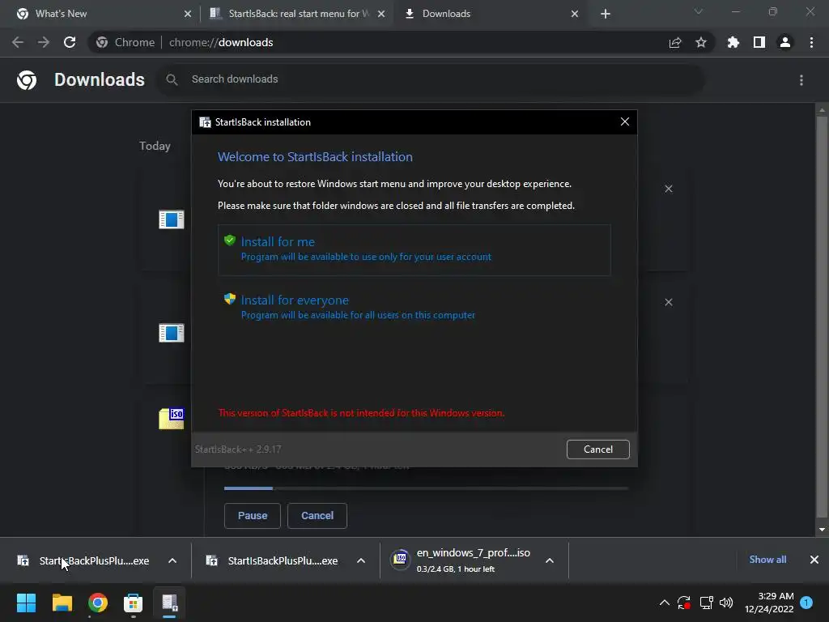The image size is (829, 622).
Task: Expand options for second StartIsBackPlusPlu exe
Action: coord(361,560)
